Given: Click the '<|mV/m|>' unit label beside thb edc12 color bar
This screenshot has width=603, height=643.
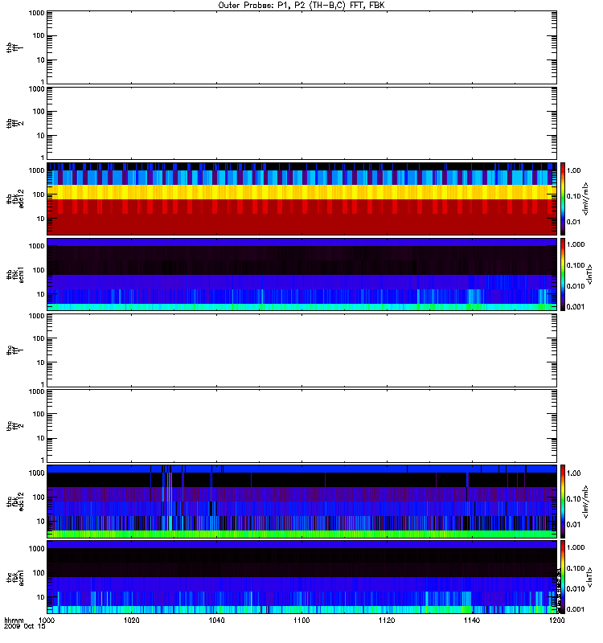Looking at the screenshot, I should tap(585, 199).
